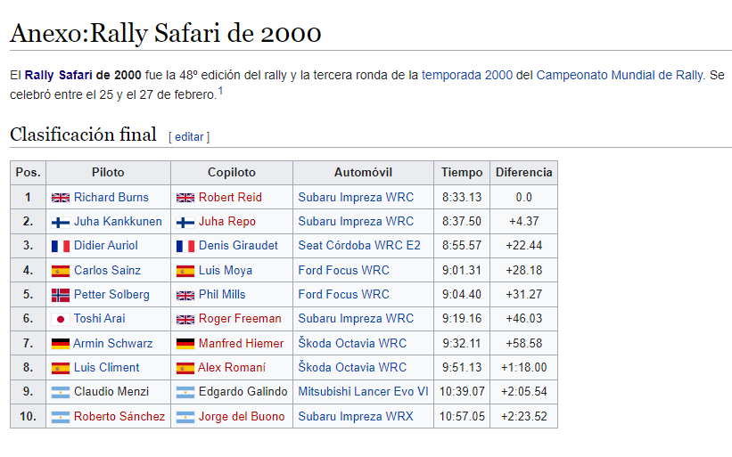Screen dimensions: 732x457
Task: Click the page title Anexo:Rally Safari de 2000
Action: tap(166, 34)
